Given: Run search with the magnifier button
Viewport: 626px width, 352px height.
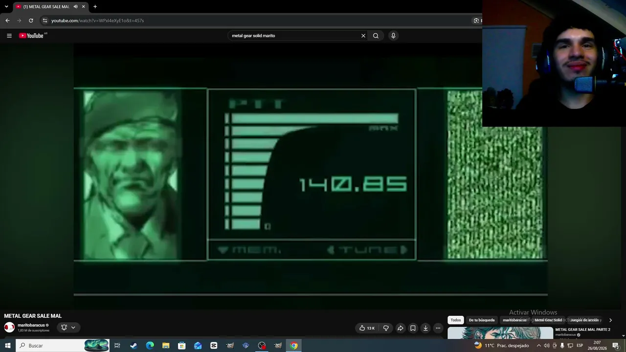Looking at the screenshot, I should (x=376, y=36).
